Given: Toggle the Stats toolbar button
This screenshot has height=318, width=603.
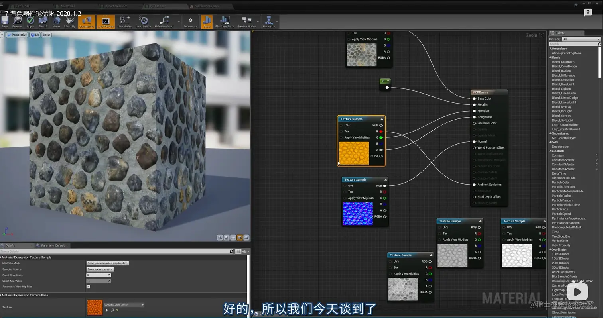Looking at the screenshot, I should [x=207, y=22].
